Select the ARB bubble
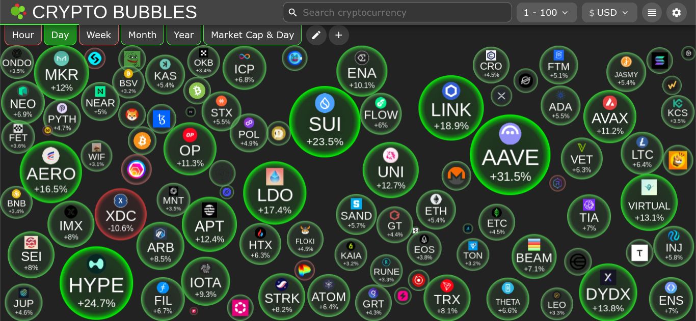Screen dimensions: 696x321 coord(160,246)
